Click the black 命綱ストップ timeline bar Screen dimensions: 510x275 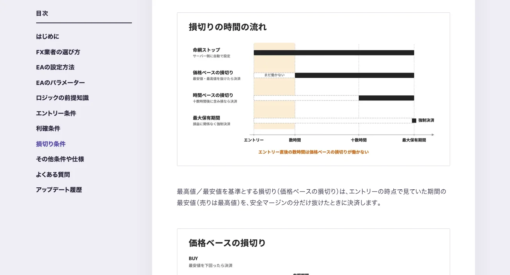(x=334, y=53)
